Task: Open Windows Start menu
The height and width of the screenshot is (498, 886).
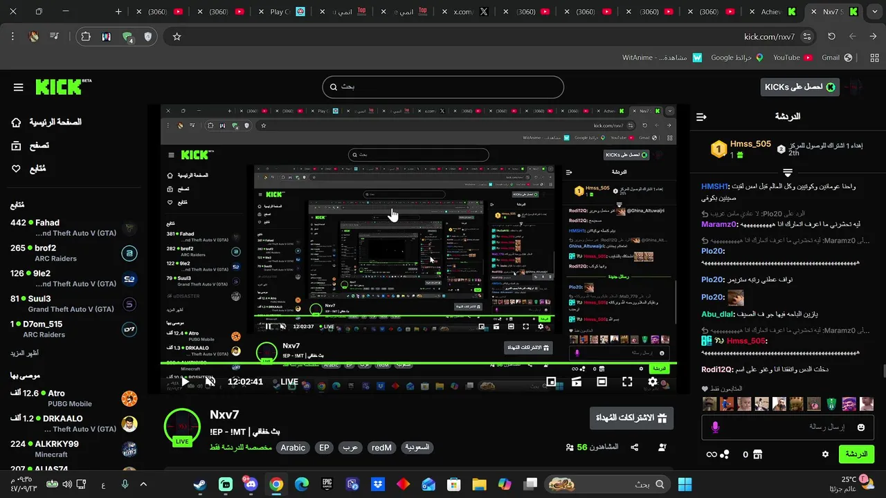Action: click(x=685, y=484)
